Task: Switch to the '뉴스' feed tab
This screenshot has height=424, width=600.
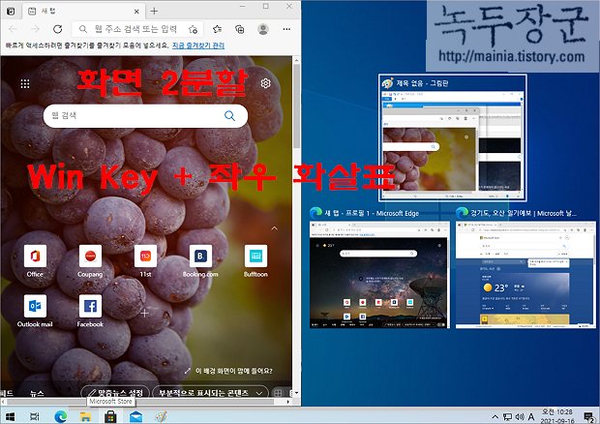Action: pos(37,393)
